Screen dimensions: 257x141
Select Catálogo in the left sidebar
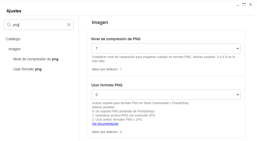point(13,39)
